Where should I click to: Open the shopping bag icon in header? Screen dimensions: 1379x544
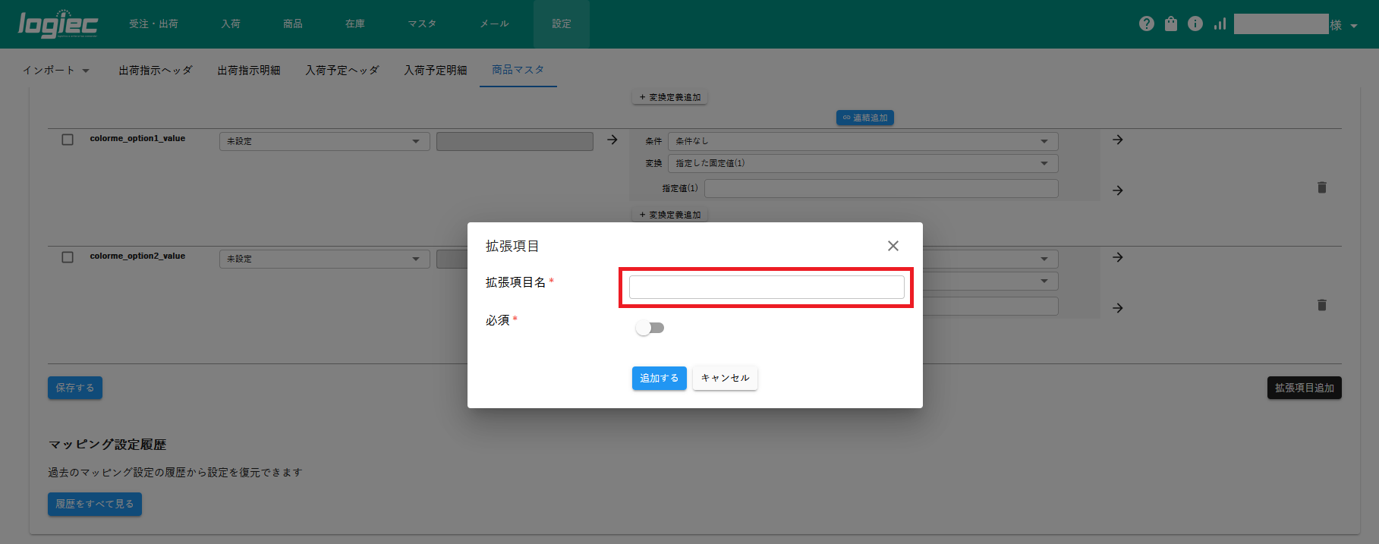tap(1171, 24)
